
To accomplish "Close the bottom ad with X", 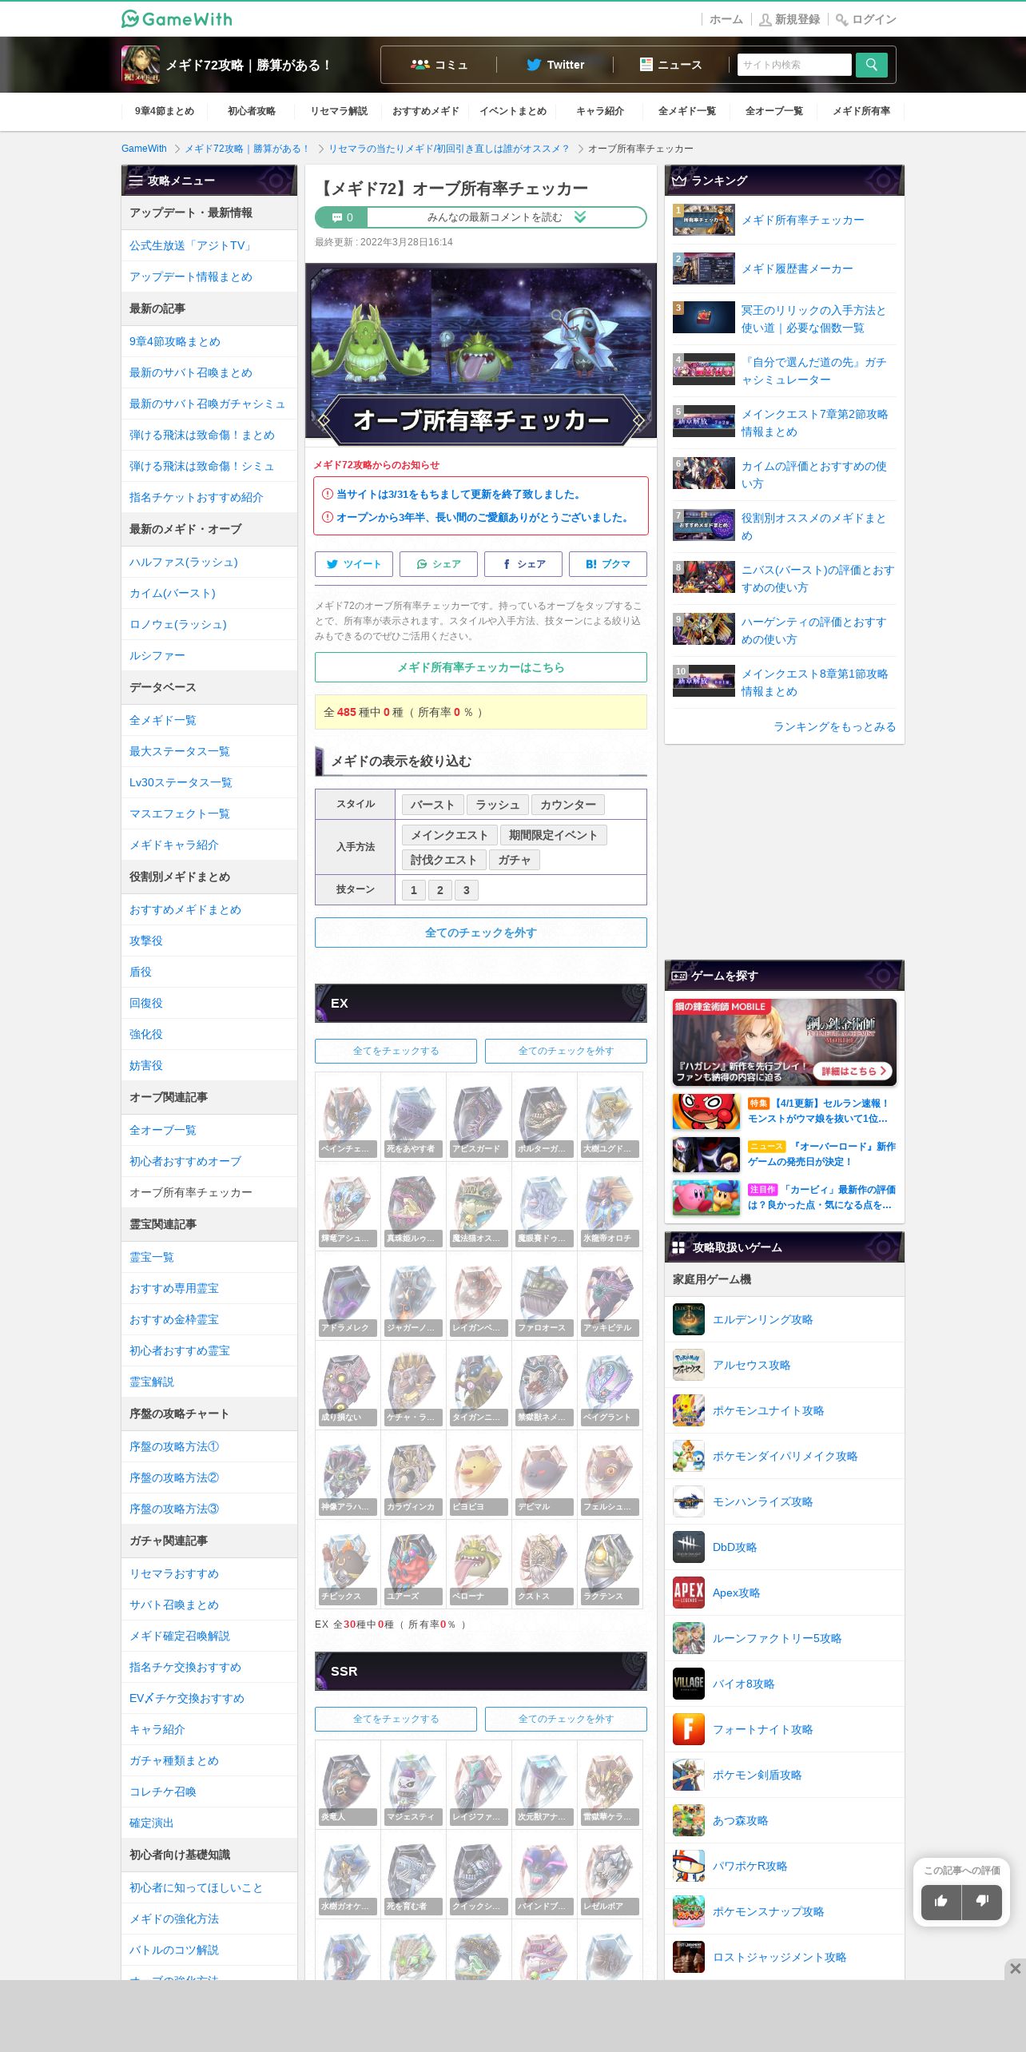I will [x=1015, y=1968].
